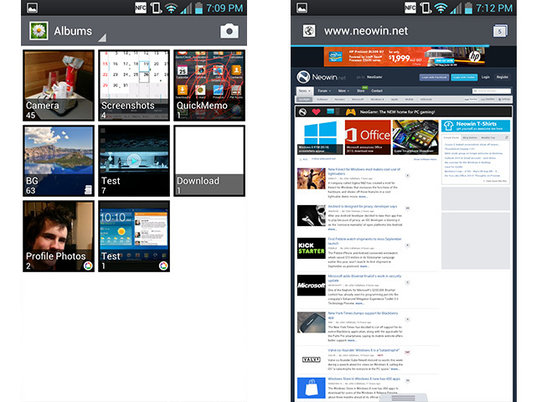Tap the Wi-Fi icon beside 7:09 PM

(x=171, y=8)
